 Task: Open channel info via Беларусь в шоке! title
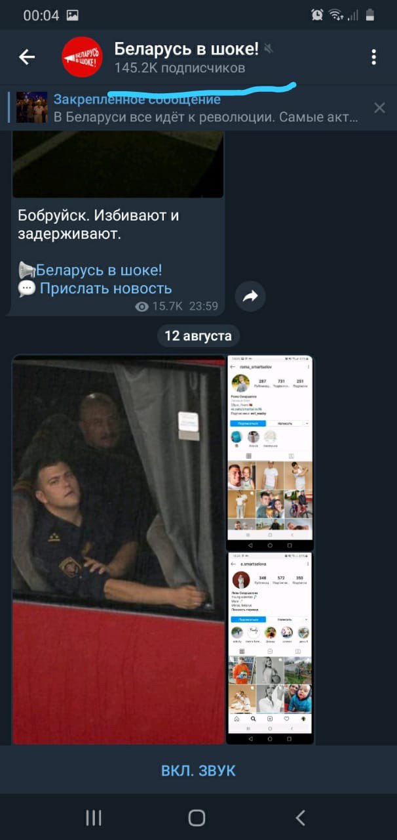click(187, 49)
